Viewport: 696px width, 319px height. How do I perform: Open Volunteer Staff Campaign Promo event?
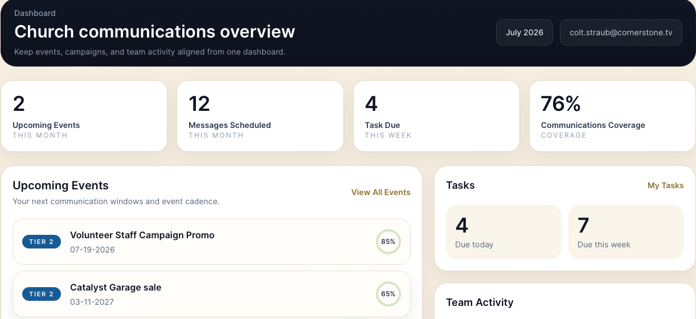(211, 242)
